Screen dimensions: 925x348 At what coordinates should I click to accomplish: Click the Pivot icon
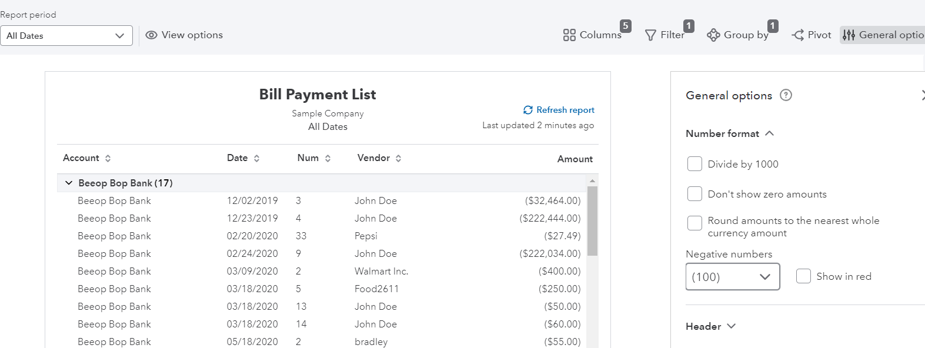tap(797, 35)
